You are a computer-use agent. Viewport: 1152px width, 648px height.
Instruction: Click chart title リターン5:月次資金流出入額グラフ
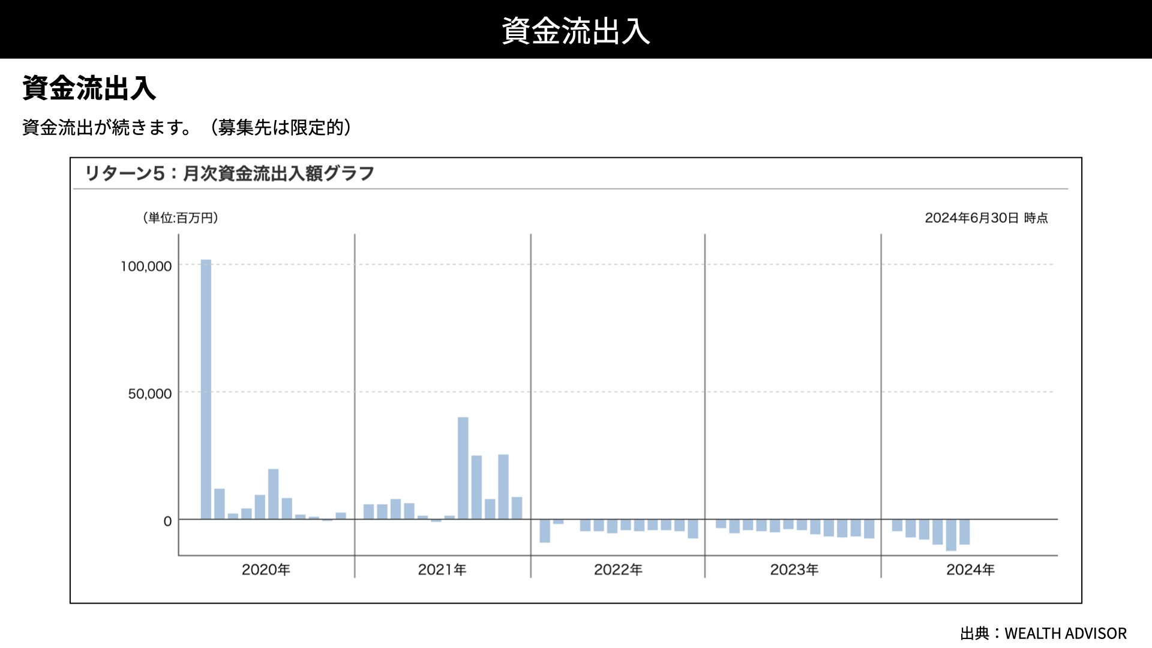tap(230, 173)
